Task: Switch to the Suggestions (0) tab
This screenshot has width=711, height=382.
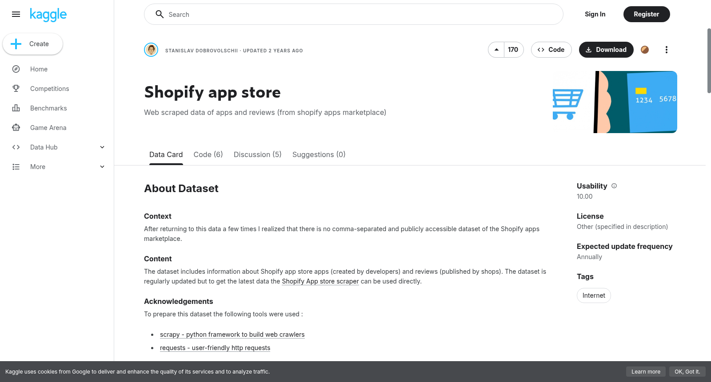Action: [x=319, y=154]
